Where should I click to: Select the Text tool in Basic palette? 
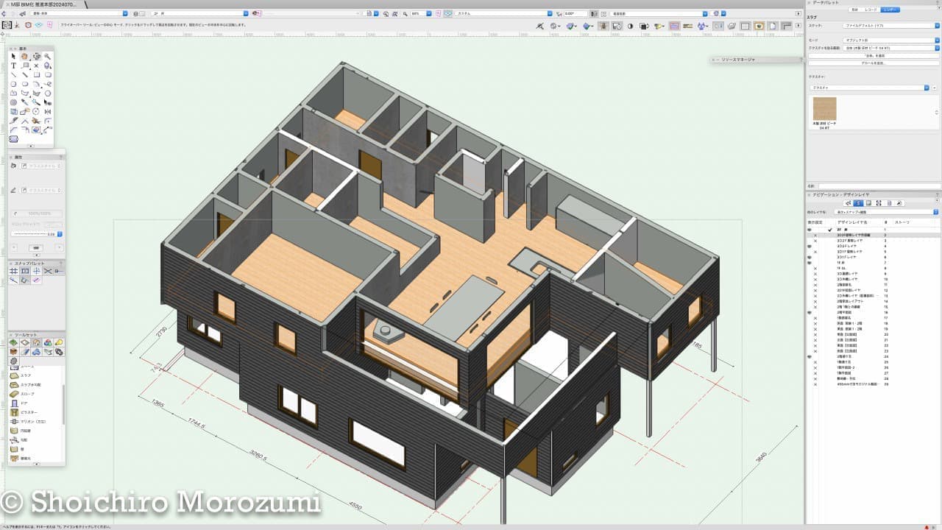point(13,66)
